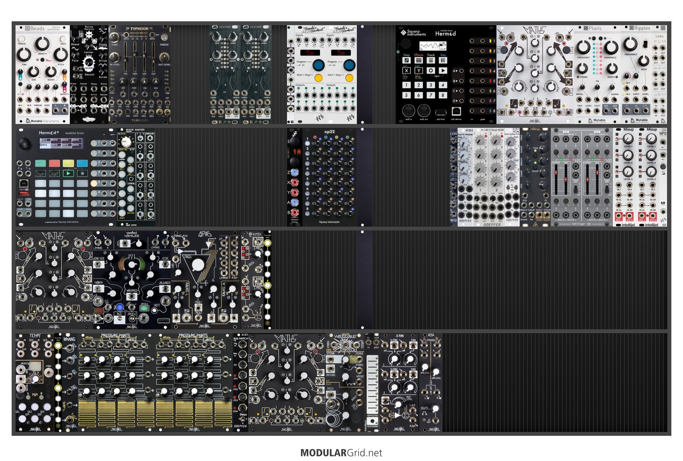
Task: Click the Step button on Hermod
Action: [x=406, y=60]
